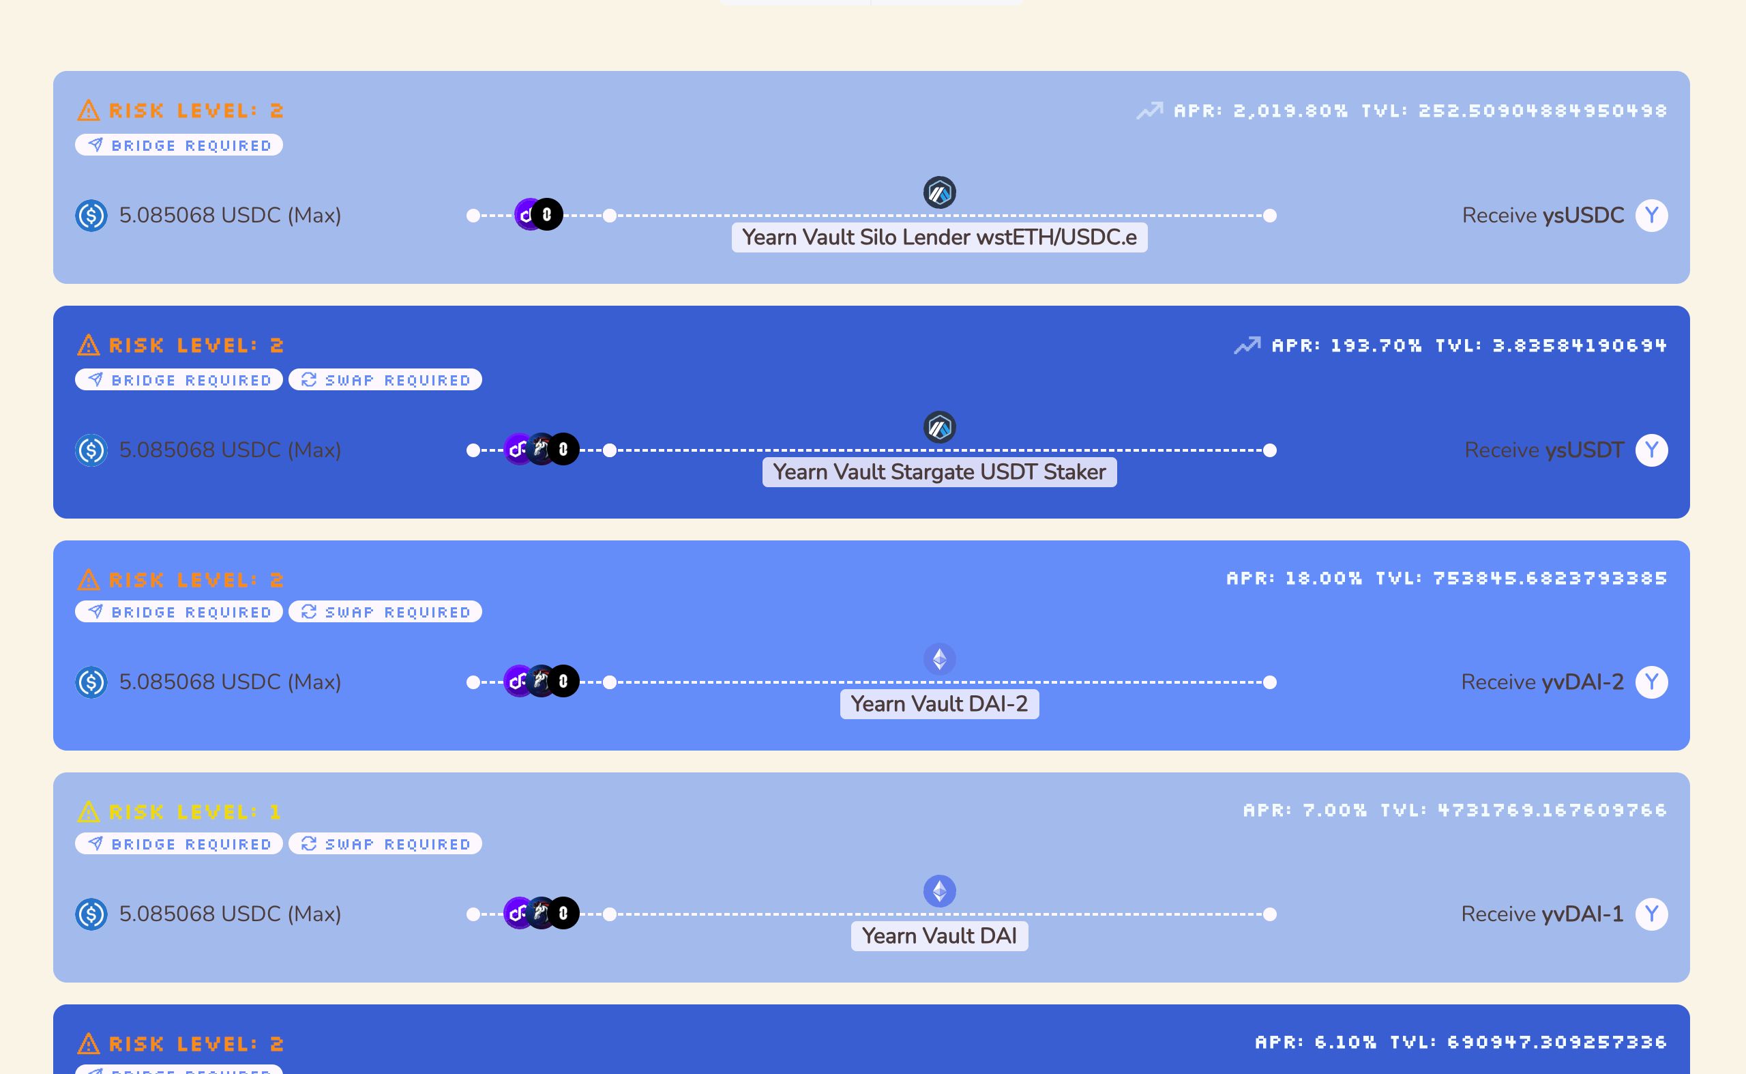
Task: Click the Bridge Required badge in the ysUSDT card
Action: click(x=179, y=380)
